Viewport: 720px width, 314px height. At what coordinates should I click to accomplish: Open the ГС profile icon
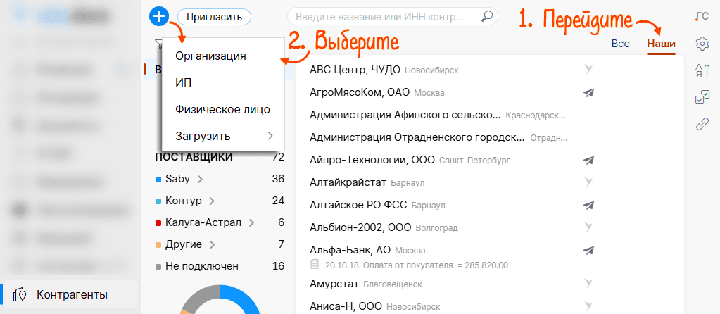point(702,16)
